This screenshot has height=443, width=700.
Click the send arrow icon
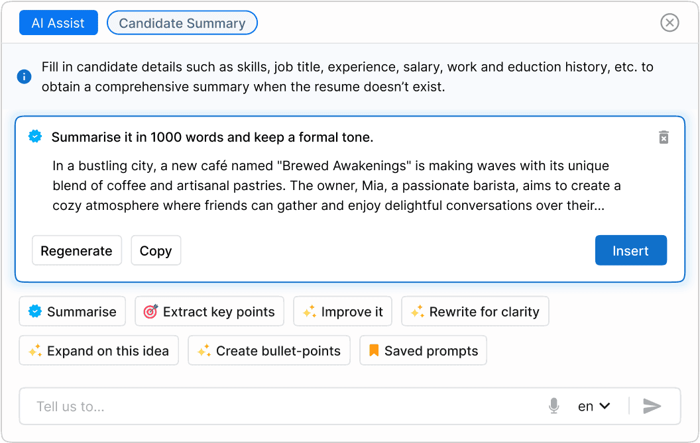point(652,406)
